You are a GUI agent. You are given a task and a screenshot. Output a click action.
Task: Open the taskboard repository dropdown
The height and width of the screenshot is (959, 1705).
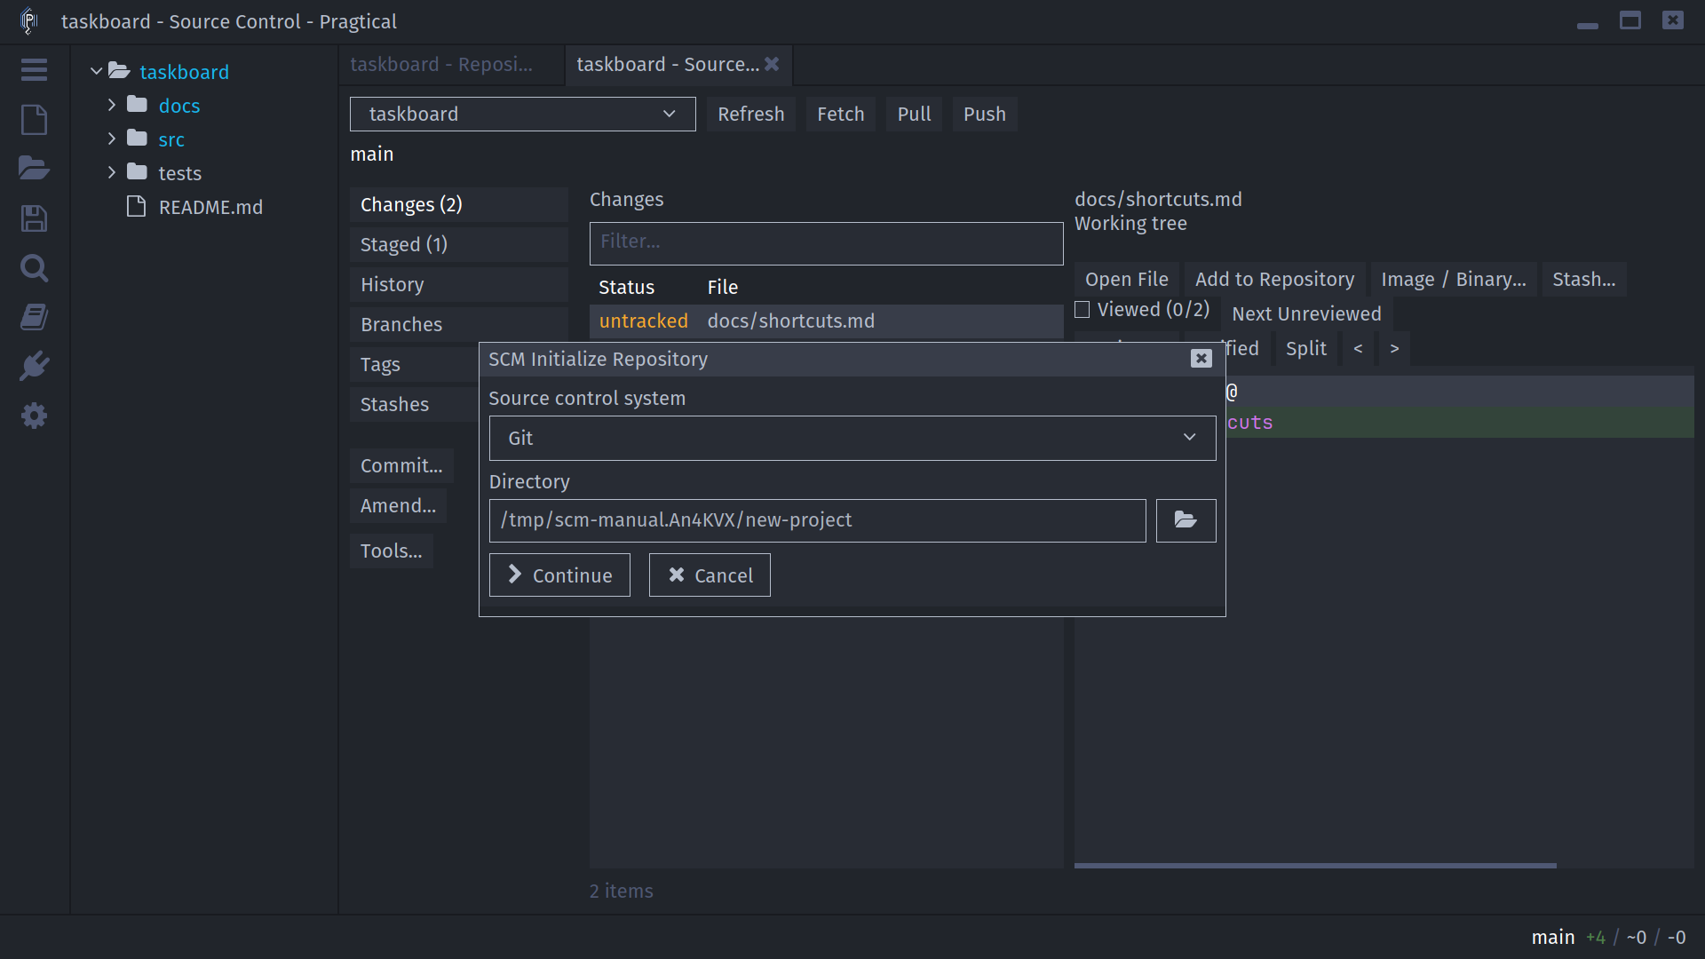click(522, 114)
